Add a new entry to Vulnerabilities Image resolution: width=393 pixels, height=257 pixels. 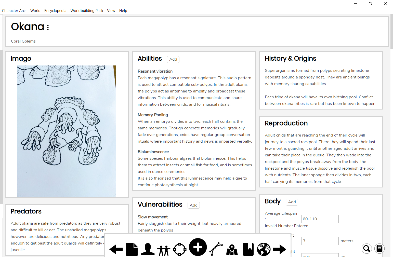pyautogui.click(x=194, y=205)
